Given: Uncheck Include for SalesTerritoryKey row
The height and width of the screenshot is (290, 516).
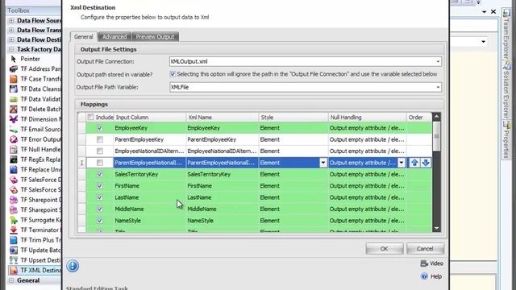Looking at the screenshot, I should [x=100, y=174].
